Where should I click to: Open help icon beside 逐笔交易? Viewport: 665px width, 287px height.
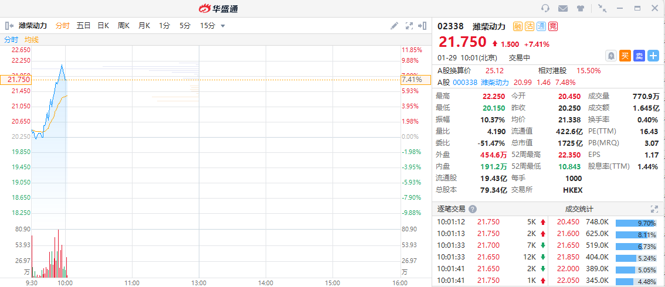(473, 209)
